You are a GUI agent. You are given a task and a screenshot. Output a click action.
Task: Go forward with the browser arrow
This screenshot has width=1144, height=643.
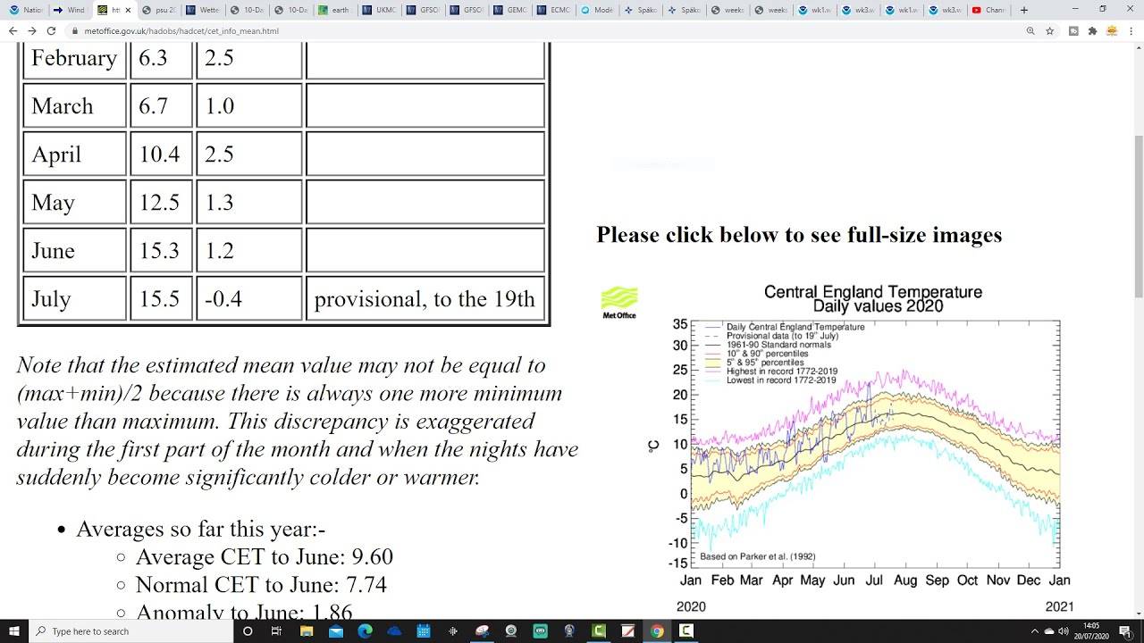pos(32,30)
